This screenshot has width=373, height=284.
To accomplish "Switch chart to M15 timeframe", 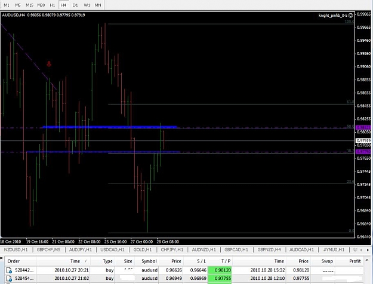I will click(x=29, y=5).
